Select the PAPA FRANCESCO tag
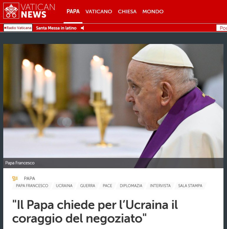 coord(32,186)
